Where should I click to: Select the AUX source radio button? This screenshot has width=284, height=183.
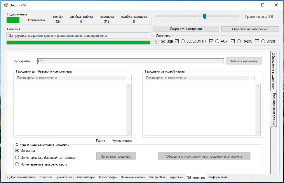pyautogui.click(x=217, y=41)
